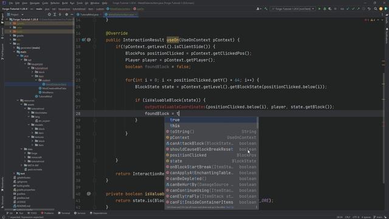389x219 pixels.
Task: Click the Git update project icon
Action: point(348,9)
